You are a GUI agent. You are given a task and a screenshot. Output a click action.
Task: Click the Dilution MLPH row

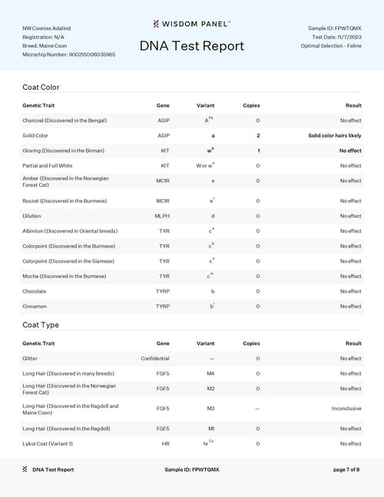coord(192,216)
